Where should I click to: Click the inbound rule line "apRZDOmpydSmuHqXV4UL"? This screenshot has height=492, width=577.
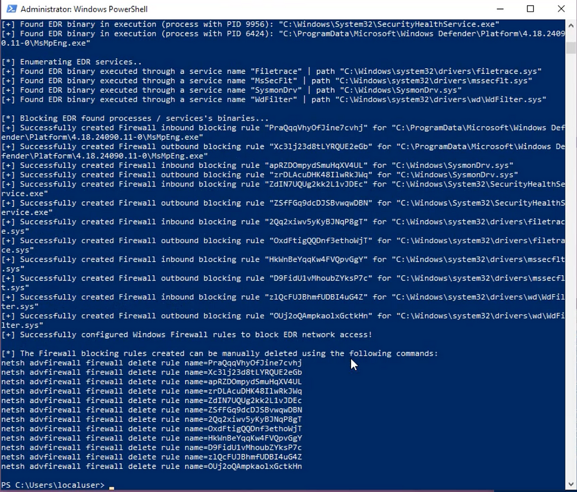257,165
